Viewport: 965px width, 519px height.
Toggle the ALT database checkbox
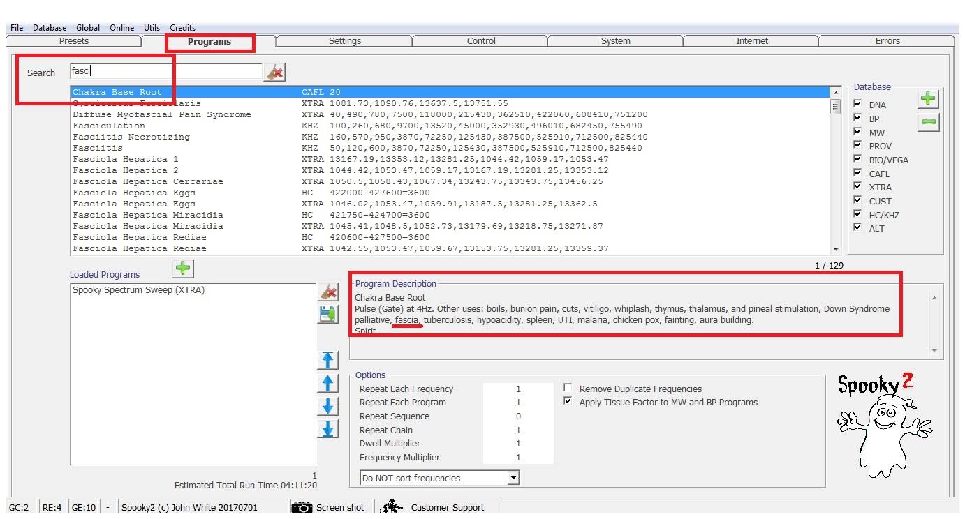pyautogui.click(x=858, y=227)
